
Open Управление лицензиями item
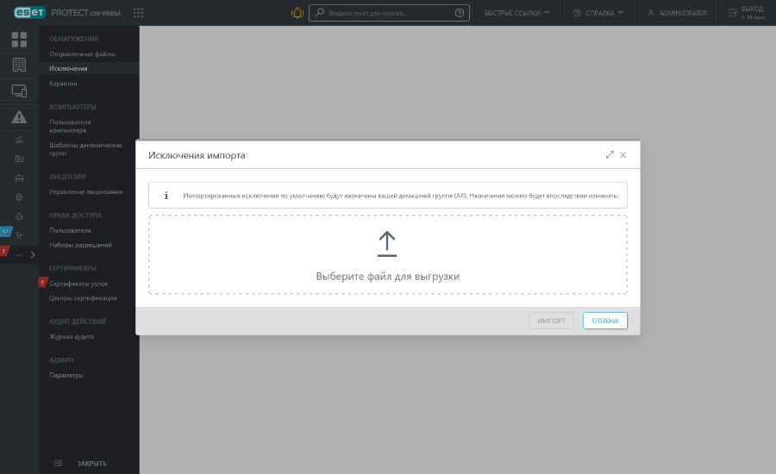(x=85, y=191)
